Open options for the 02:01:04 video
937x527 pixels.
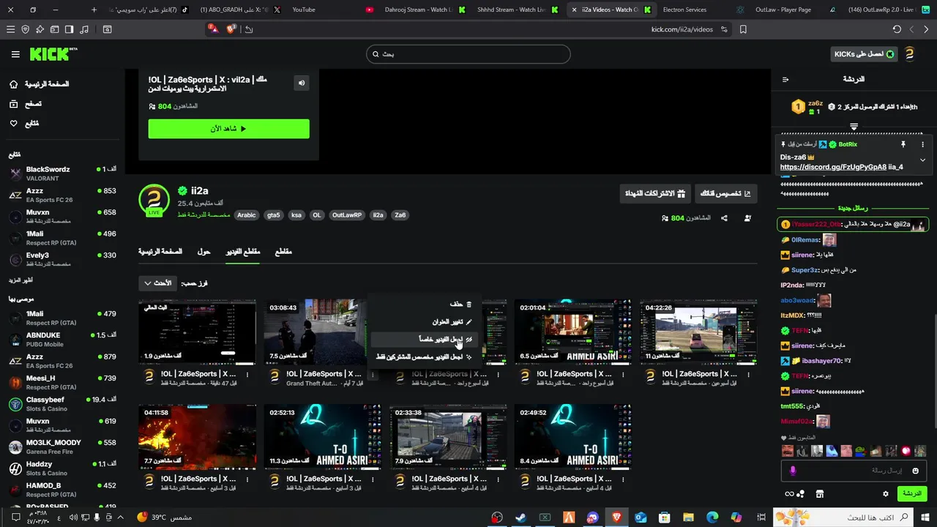(x=623, y=374)
